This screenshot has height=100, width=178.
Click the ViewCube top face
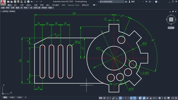click(171, 19)
